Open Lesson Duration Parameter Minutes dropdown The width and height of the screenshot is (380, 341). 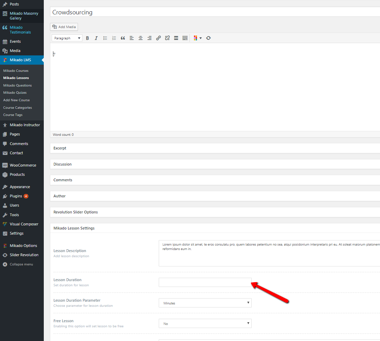(x=205, y=303)
